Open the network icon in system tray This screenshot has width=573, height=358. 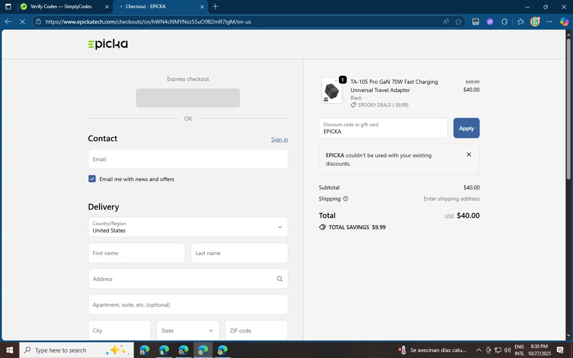coord(498,350)
